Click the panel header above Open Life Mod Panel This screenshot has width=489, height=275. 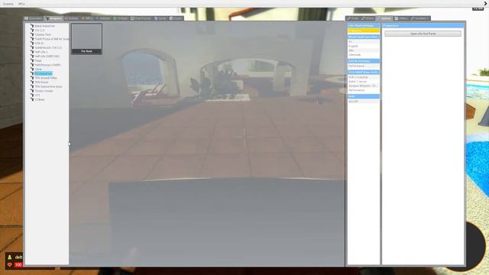pyautogui.click(x=423, y=25)
